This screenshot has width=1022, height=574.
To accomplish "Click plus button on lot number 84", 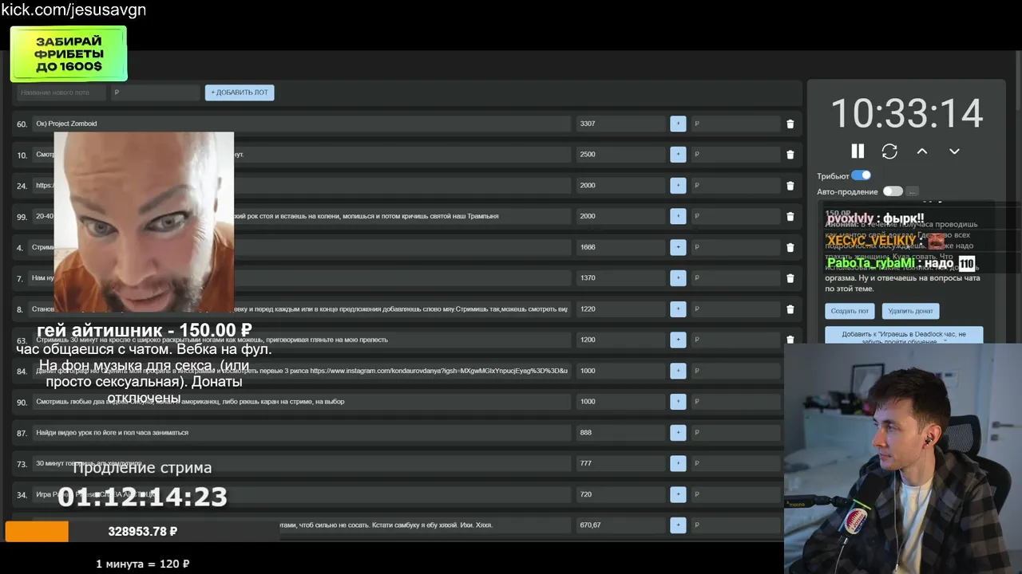I will click(678, 371).
